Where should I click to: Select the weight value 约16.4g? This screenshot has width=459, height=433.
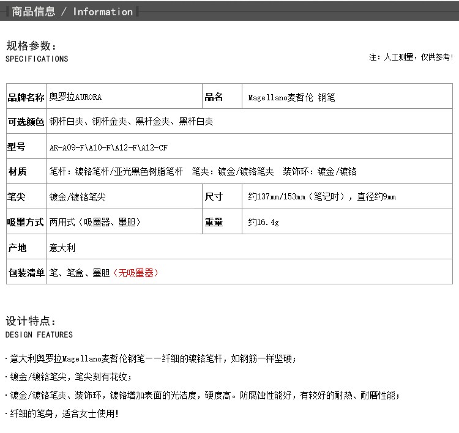click(263, 222)
